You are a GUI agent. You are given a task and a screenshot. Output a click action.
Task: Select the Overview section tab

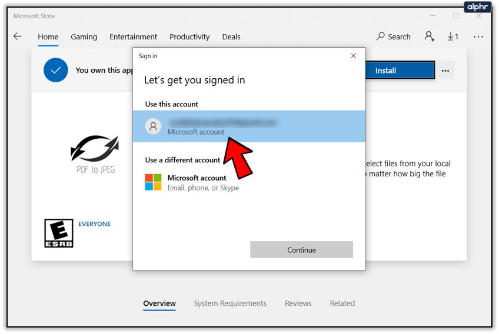pyautogui.click(x=159, y=303)
